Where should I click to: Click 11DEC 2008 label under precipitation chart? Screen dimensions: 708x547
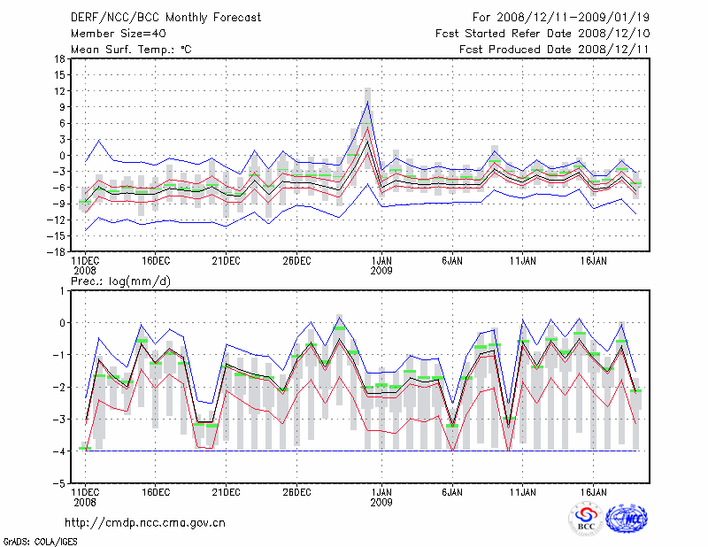pyautogui.click(x=85, y=496)
